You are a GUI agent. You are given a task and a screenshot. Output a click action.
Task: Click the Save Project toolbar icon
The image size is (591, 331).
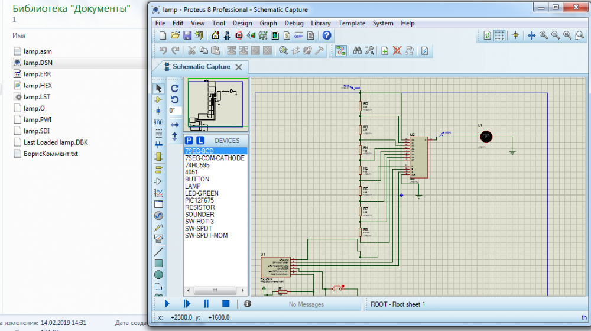[x=187, y=35]
